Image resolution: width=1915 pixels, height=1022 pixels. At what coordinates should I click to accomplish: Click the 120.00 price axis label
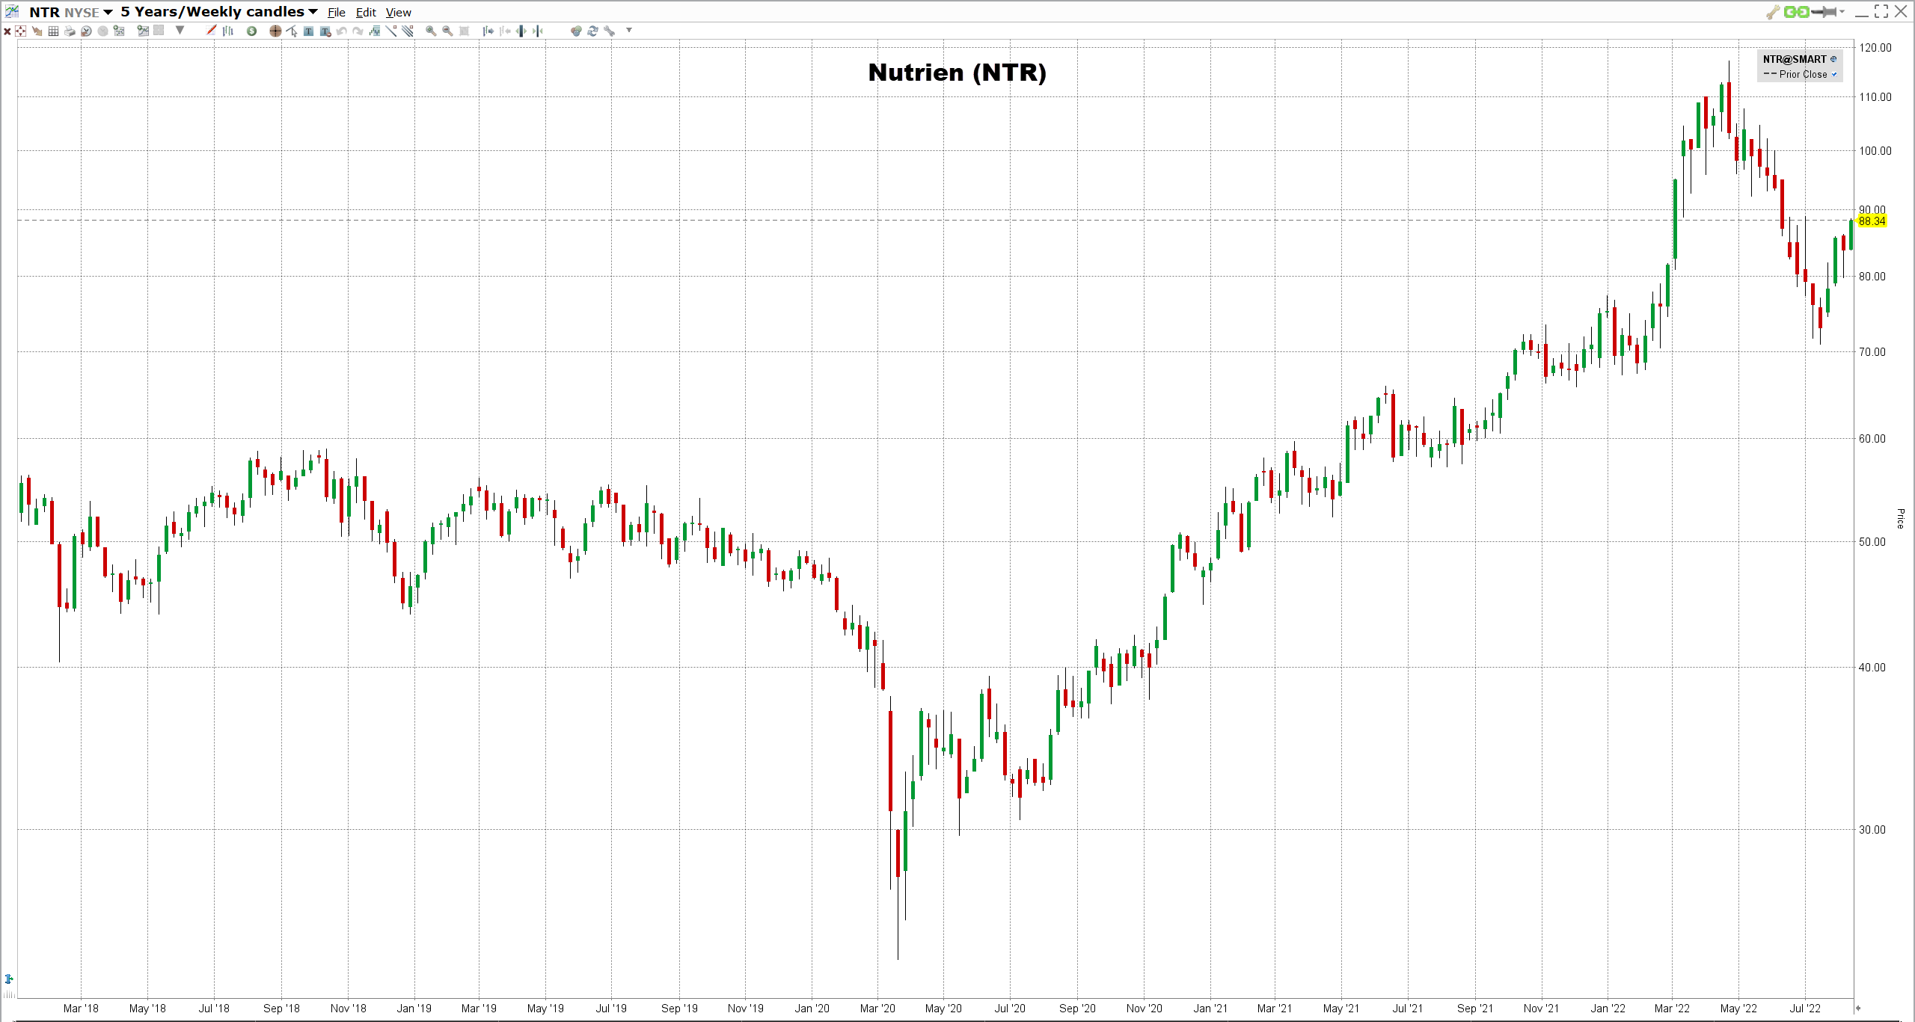(1875, 47)
